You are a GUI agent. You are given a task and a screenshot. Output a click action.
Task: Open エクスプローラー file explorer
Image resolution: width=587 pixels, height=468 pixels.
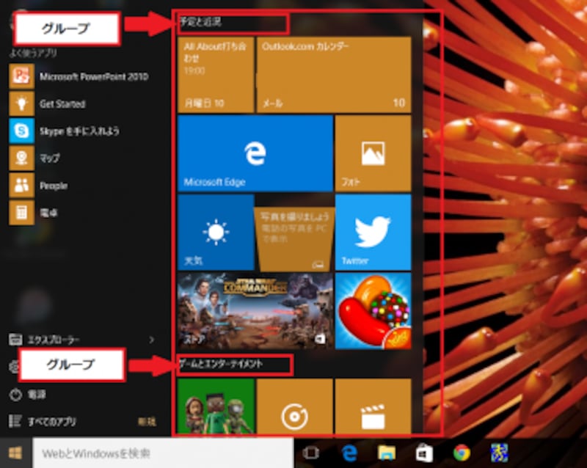[x=44, y=340]
